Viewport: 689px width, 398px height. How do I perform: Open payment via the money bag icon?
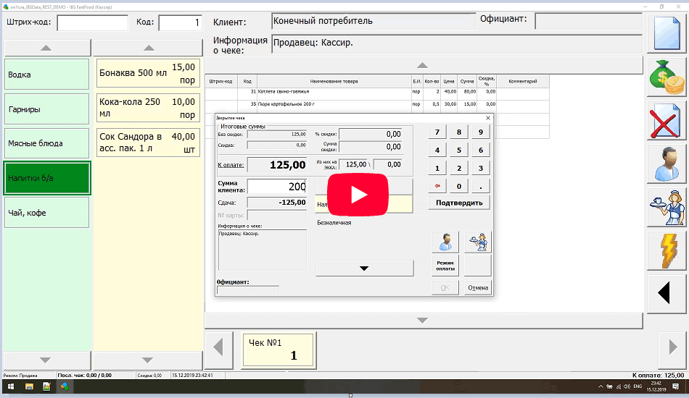click(667, 77)
